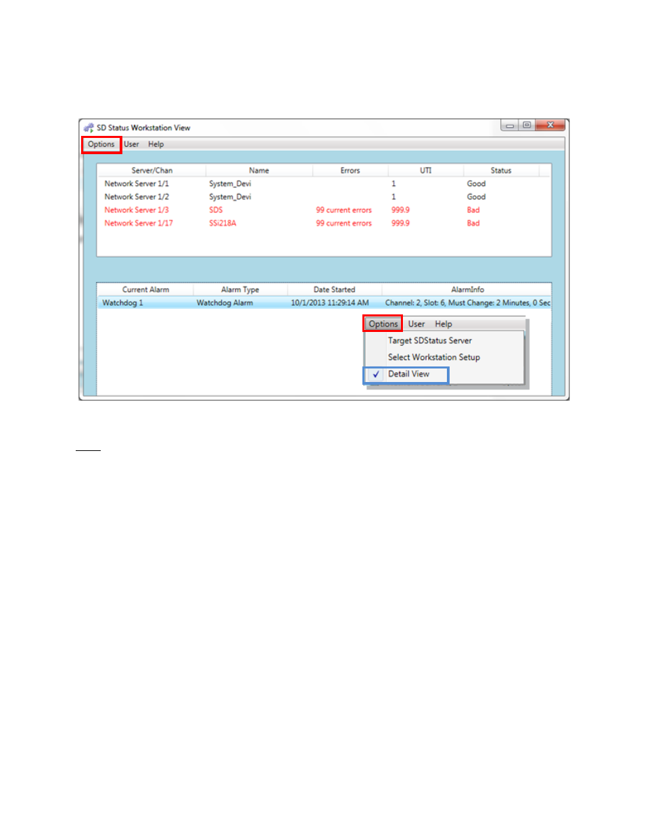This screenshot has height=835, width=645.
Task: Sort by Current Alarm column header
Action: coord(145,289)
